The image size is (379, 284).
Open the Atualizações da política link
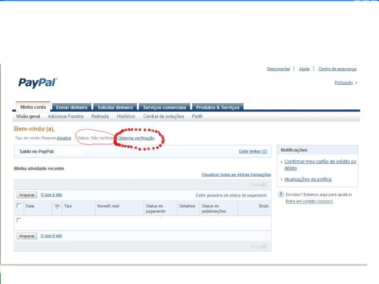[x=307, y=179]
